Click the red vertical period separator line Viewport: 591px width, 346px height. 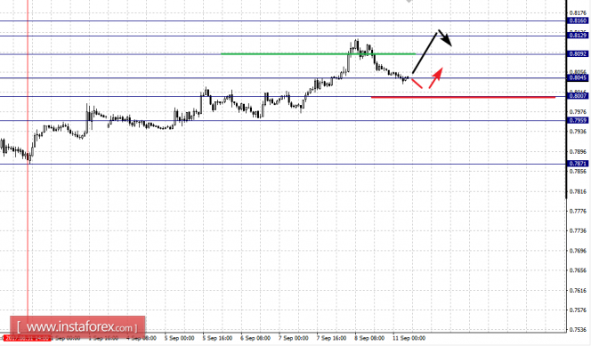point(28,165)
